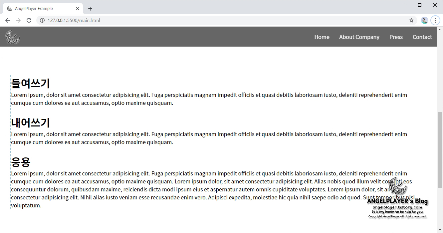This screenshot has width=443, height=233.
Task: Go to the About Company page
Action: point(359,37)
